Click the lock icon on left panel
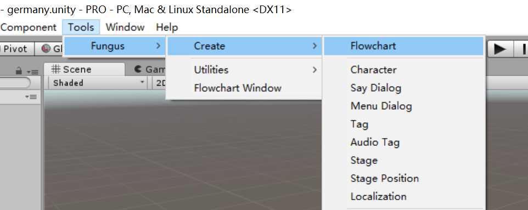This screenshot has height=210, width=528. click(x=19, y=71)
